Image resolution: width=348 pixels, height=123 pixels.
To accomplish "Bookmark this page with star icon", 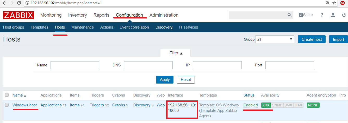I will 334,3.
